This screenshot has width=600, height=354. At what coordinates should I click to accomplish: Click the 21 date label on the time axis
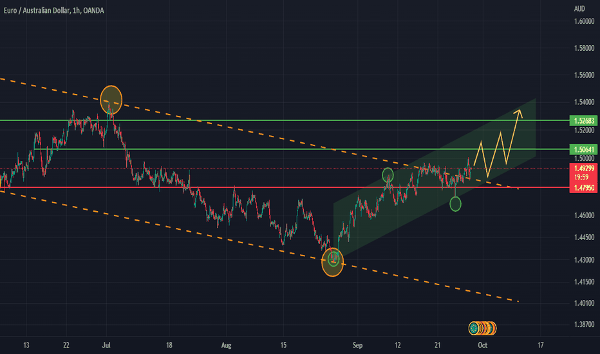(x=437, y=345)
